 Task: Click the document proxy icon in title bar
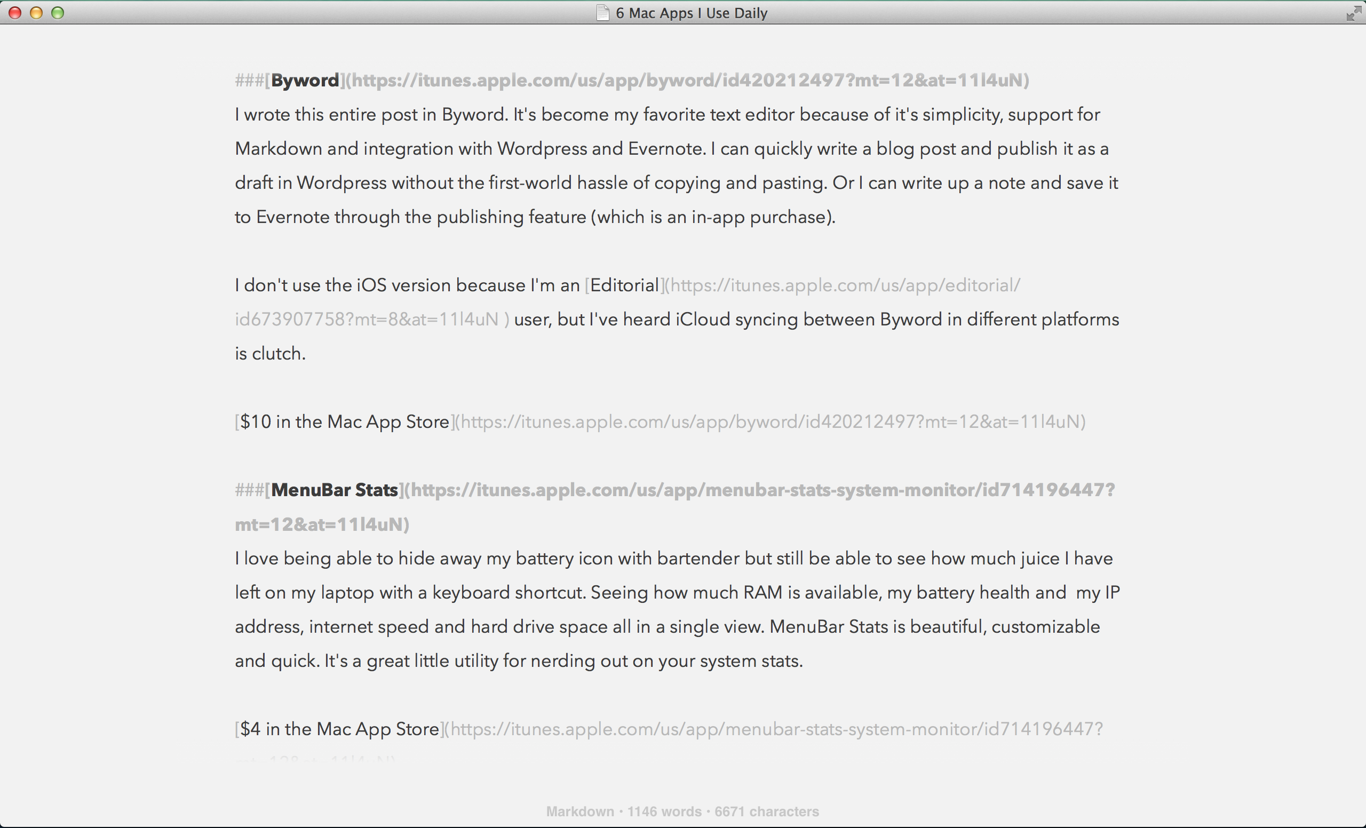click(x=602, y=12)
